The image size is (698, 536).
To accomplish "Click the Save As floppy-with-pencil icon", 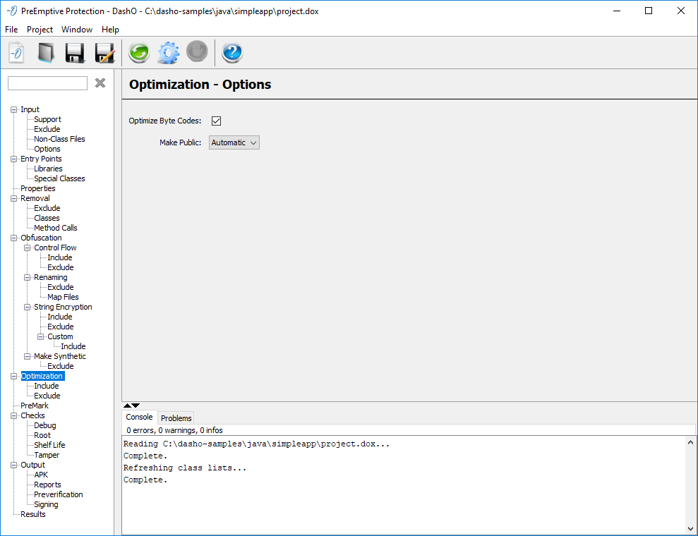I will (104, 53).
